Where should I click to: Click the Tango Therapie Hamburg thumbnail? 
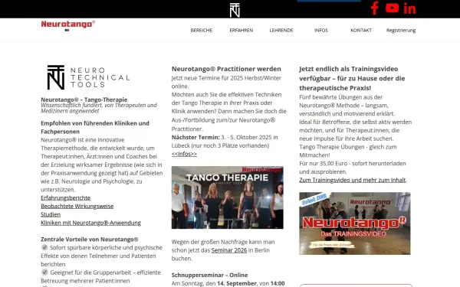228,197
